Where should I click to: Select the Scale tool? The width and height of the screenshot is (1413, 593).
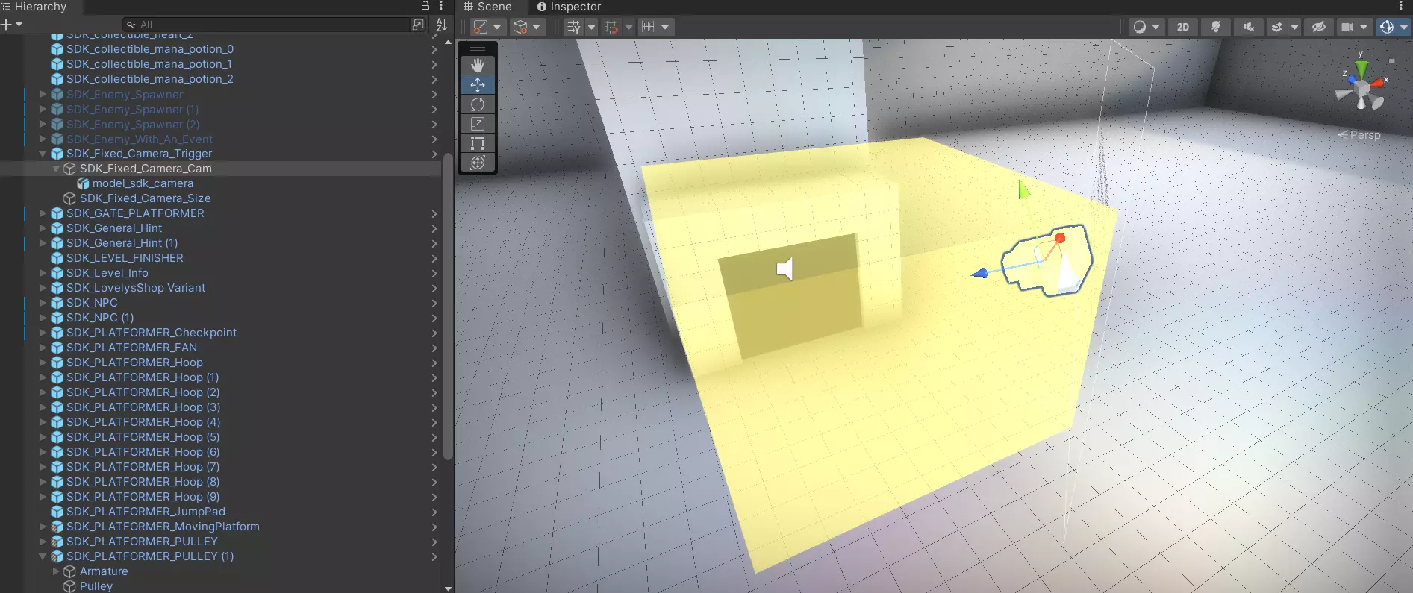pos(478,124)
